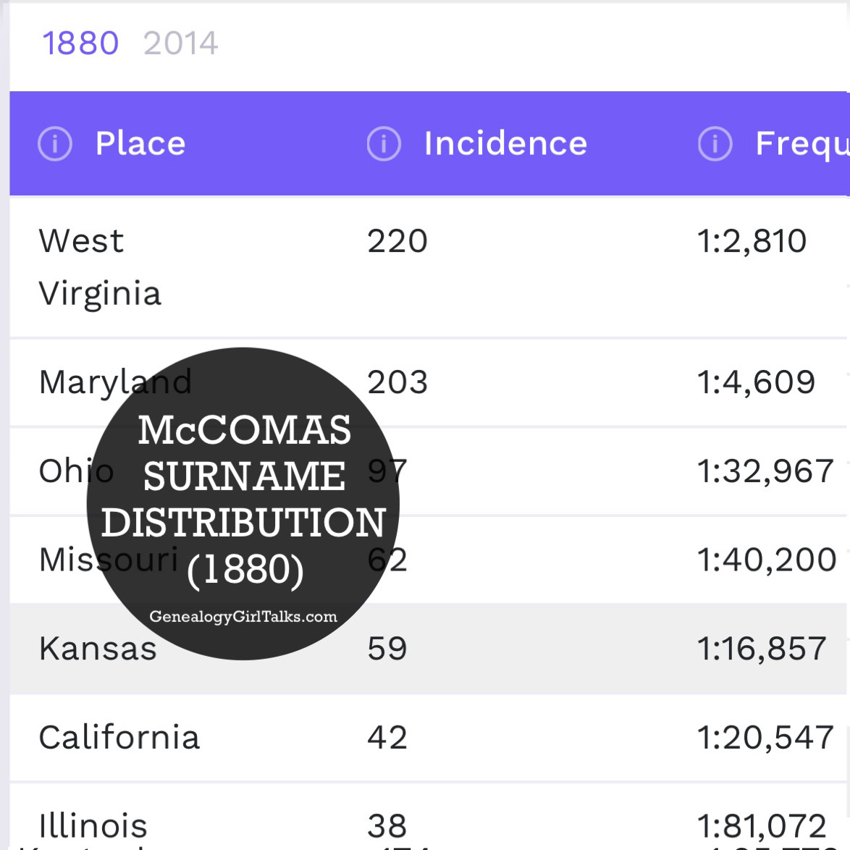Click the info icon next to Incidence
Viewport: 850px width, 850px height.
[384, 143]
